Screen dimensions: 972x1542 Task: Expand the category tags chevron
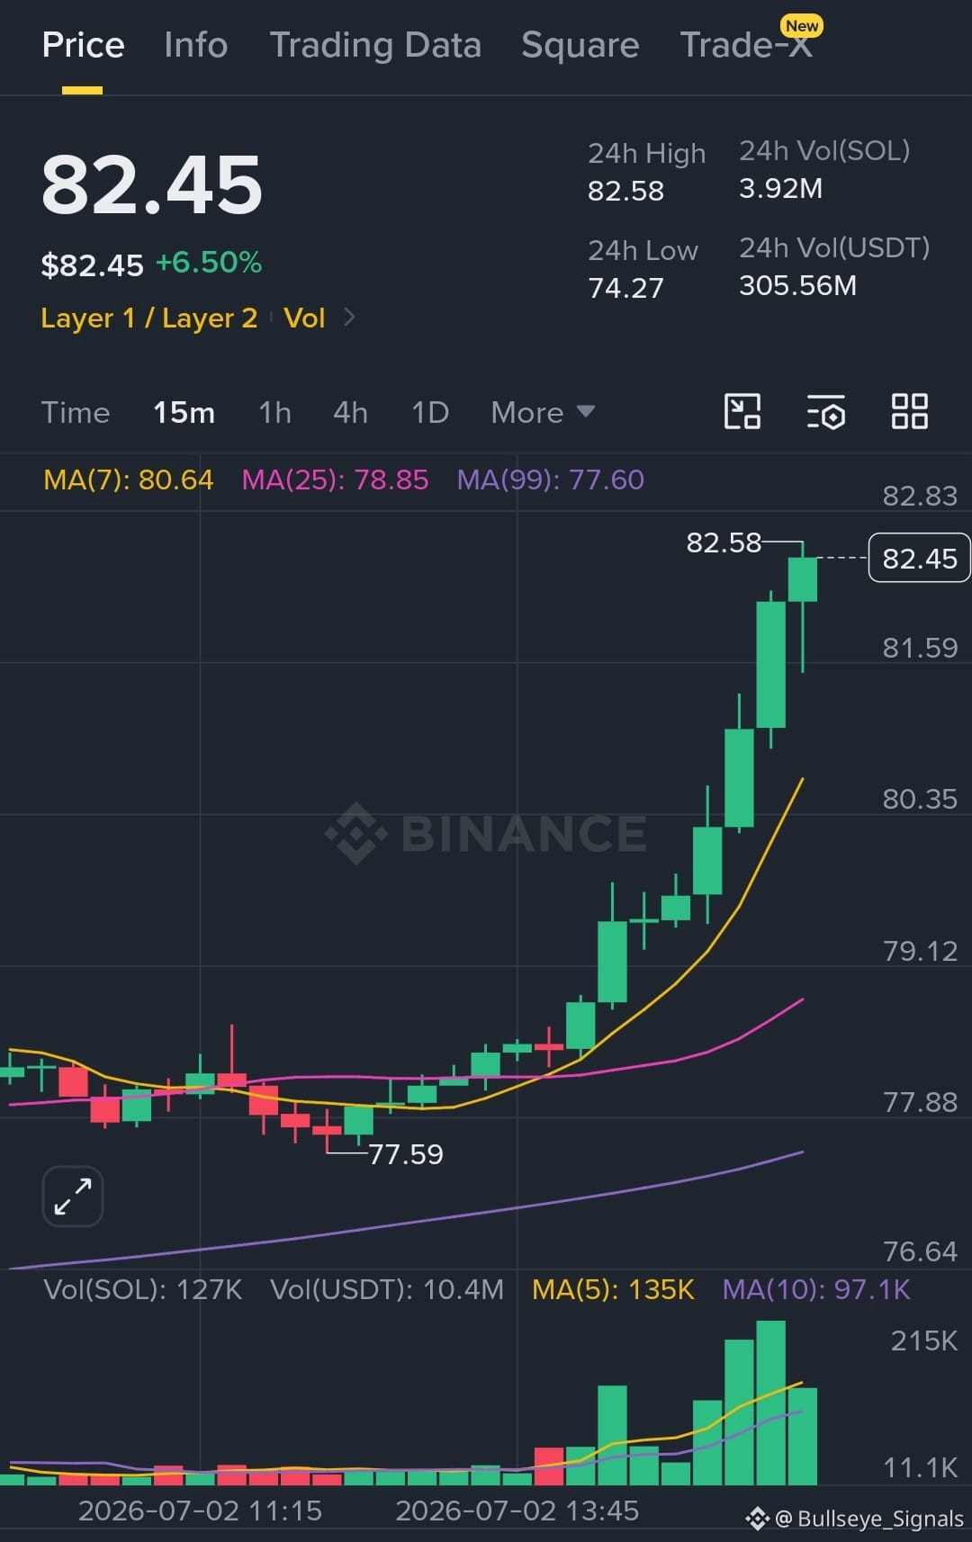point(349,318)
